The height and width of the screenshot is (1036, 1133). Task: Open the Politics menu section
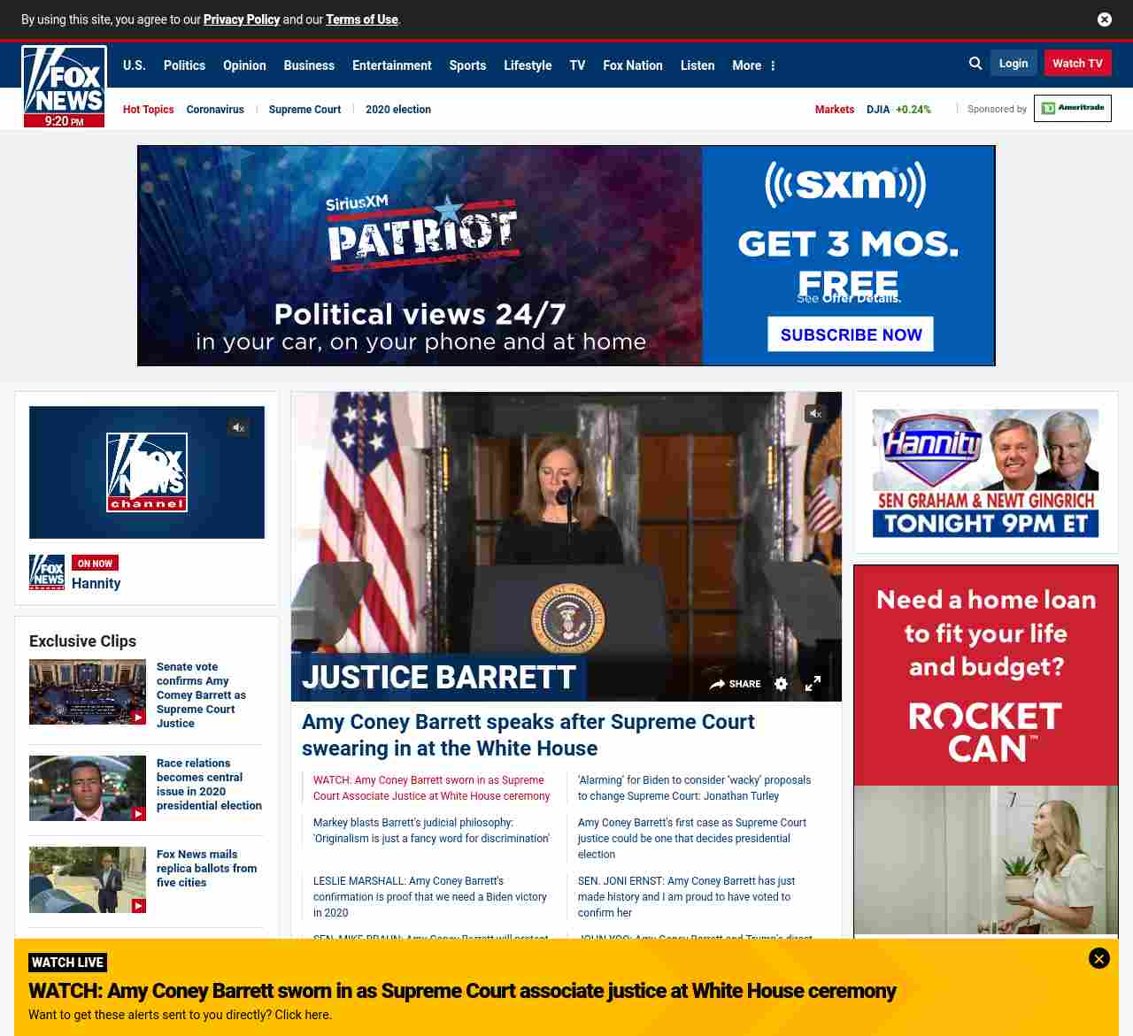184,65
